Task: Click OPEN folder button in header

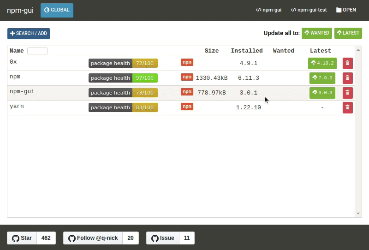Action: click(x=346, y=10)
